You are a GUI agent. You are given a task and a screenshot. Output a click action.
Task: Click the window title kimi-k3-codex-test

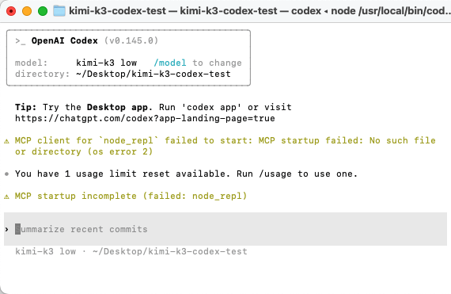point(117,11)
